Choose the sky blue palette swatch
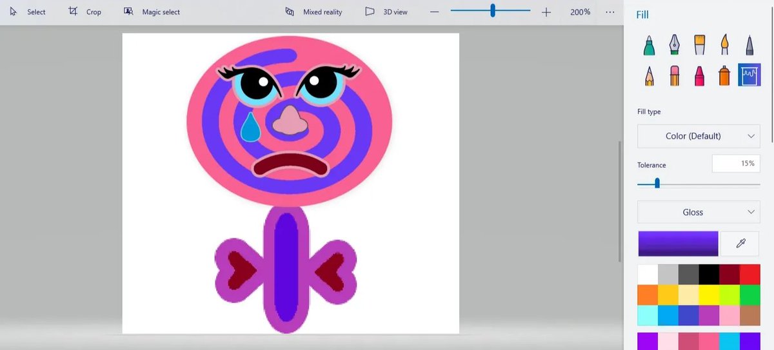 point(668,315)
